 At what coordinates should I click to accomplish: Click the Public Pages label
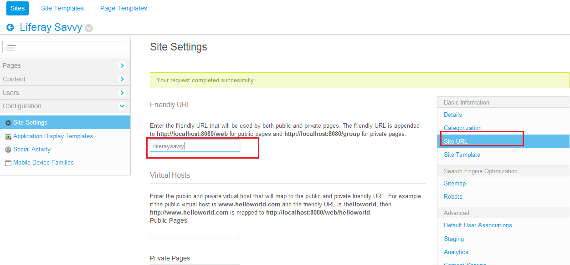pos(169,220)
